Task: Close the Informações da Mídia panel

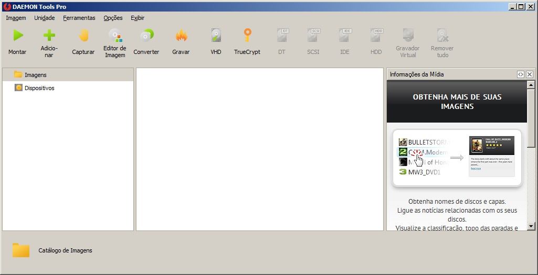Action: 530,74
